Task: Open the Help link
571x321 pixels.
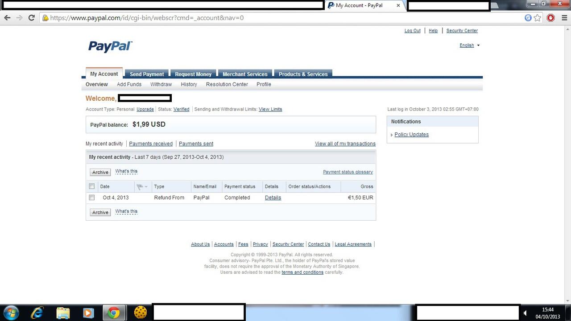Action: coord(433,31)
